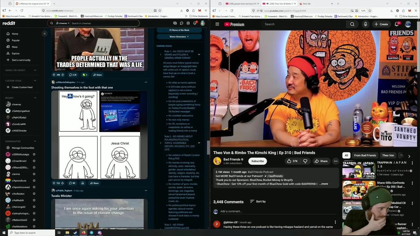Open more actions ellipsis under video
420x236 pixels.
coord(335,161)
